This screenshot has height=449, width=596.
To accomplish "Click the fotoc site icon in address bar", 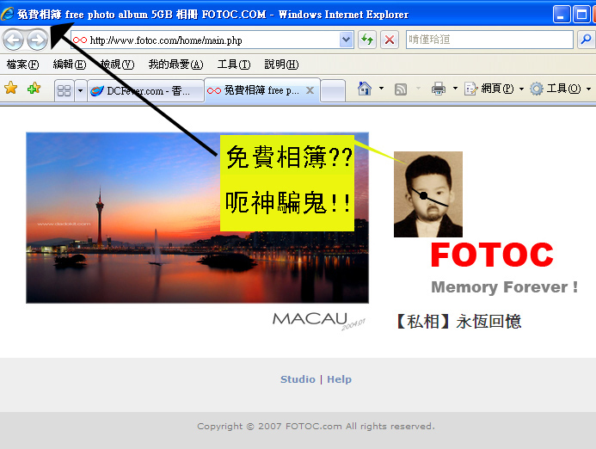I will click(80, 40).
